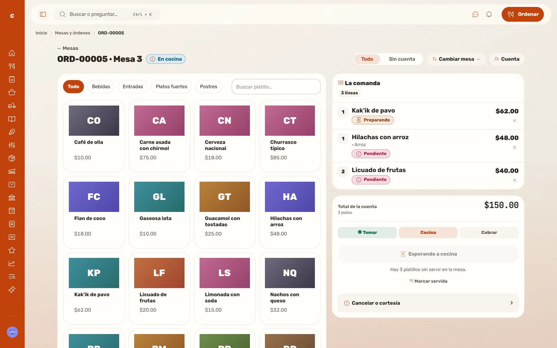
Task: Open the delivery scooter sidebar icon
Action: point(12,106)
